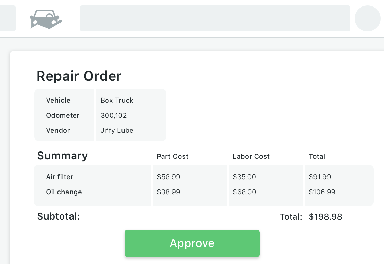Click the car logo icon

(x=46, y=19)
